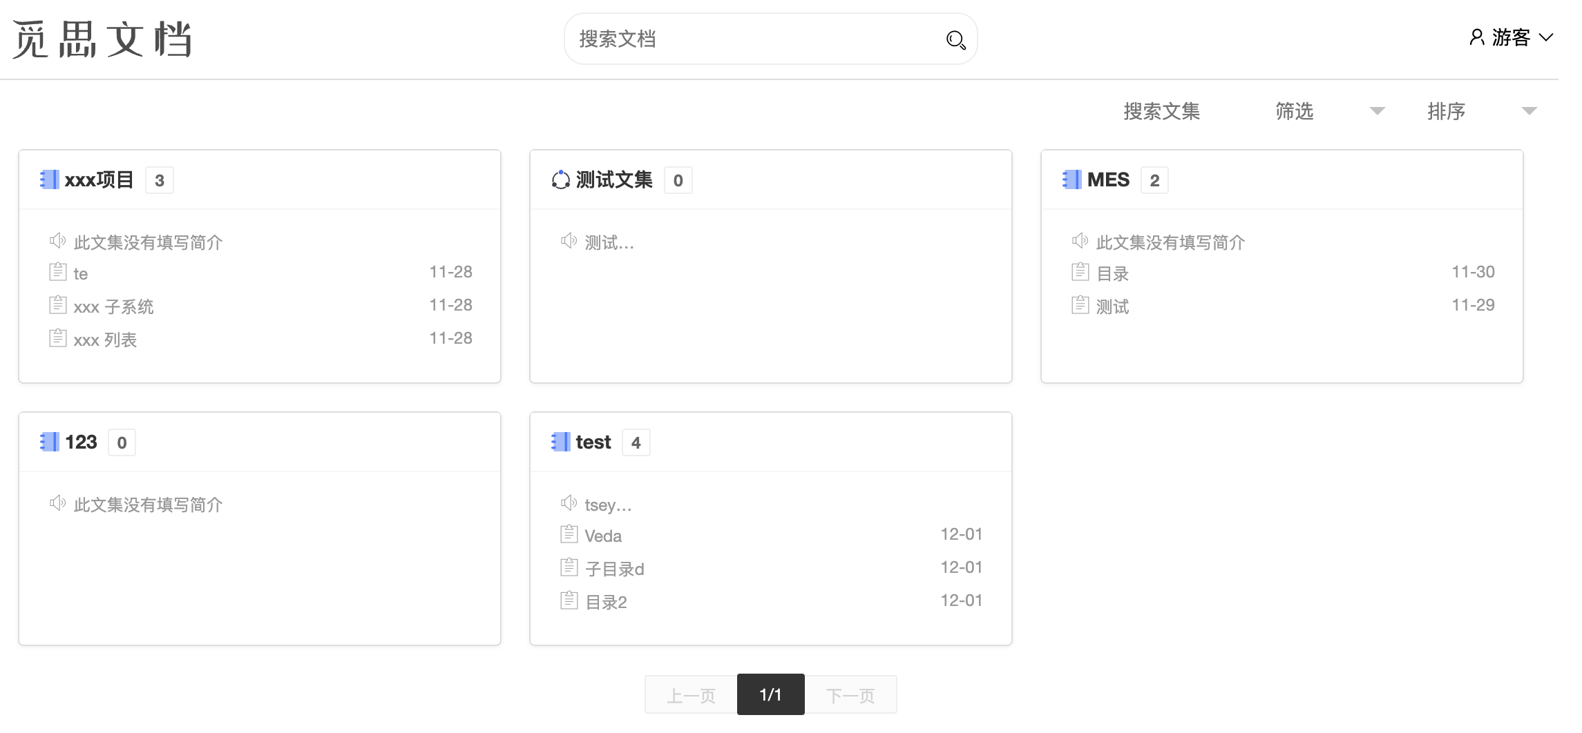Click the 下一页 pagination button
1582x733 pixels.
(x=851, y=694)
